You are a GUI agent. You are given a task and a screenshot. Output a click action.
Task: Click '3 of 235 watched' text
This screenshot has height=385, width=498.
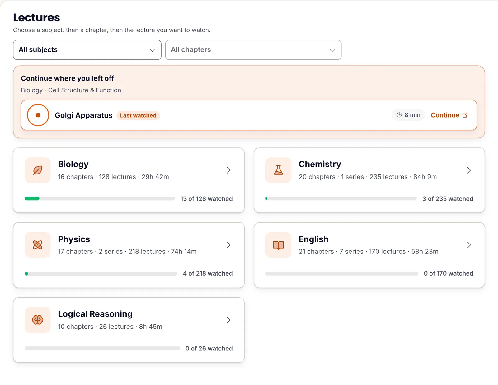(x=448, y=199)
